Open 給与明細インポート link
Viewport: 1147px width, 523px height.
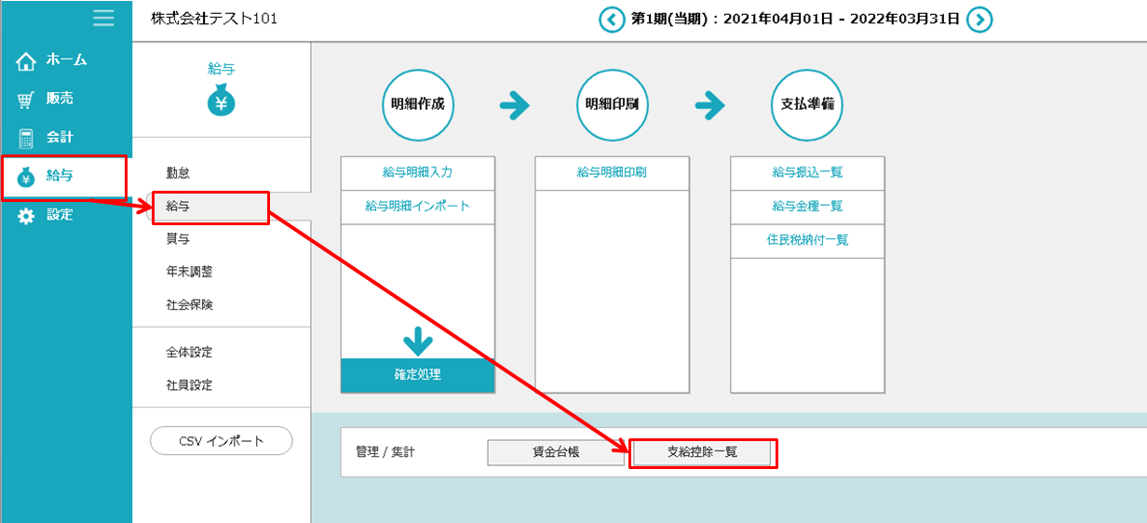417,206
